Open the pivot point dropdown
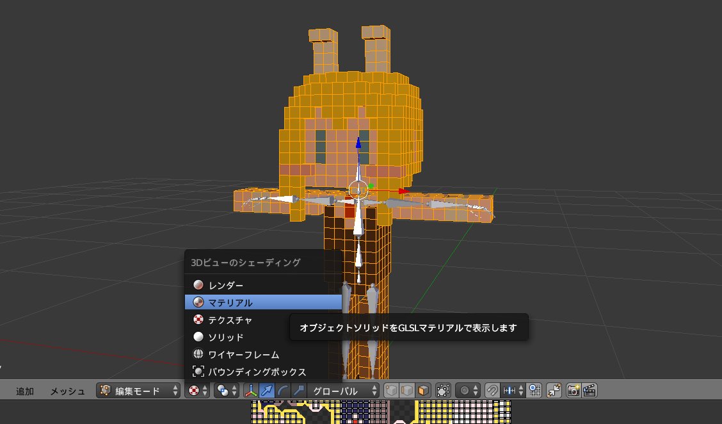722x424 pixels. click(x=227, y=391)
